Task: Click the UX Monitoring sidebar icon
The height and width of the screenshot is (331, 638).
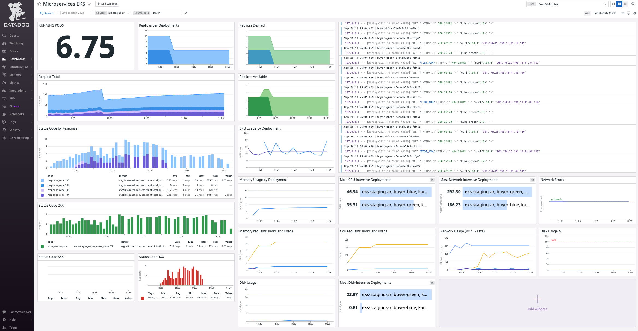Action: (4, 138)
